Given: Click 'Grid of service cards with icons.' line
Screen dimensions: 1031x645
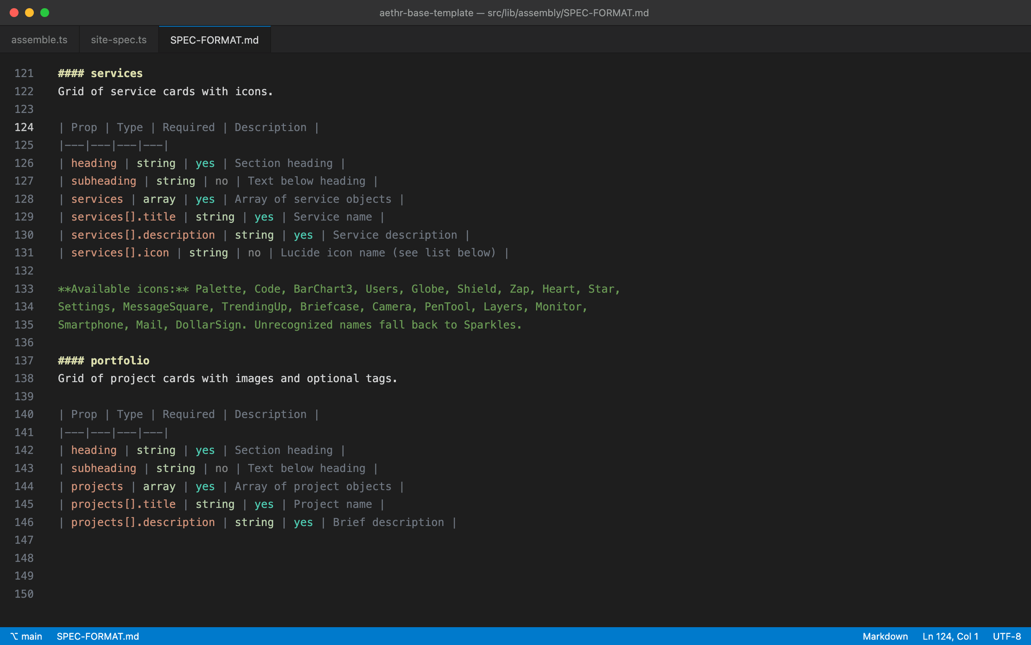Looking at the screenshot, I should pos(165,91).
